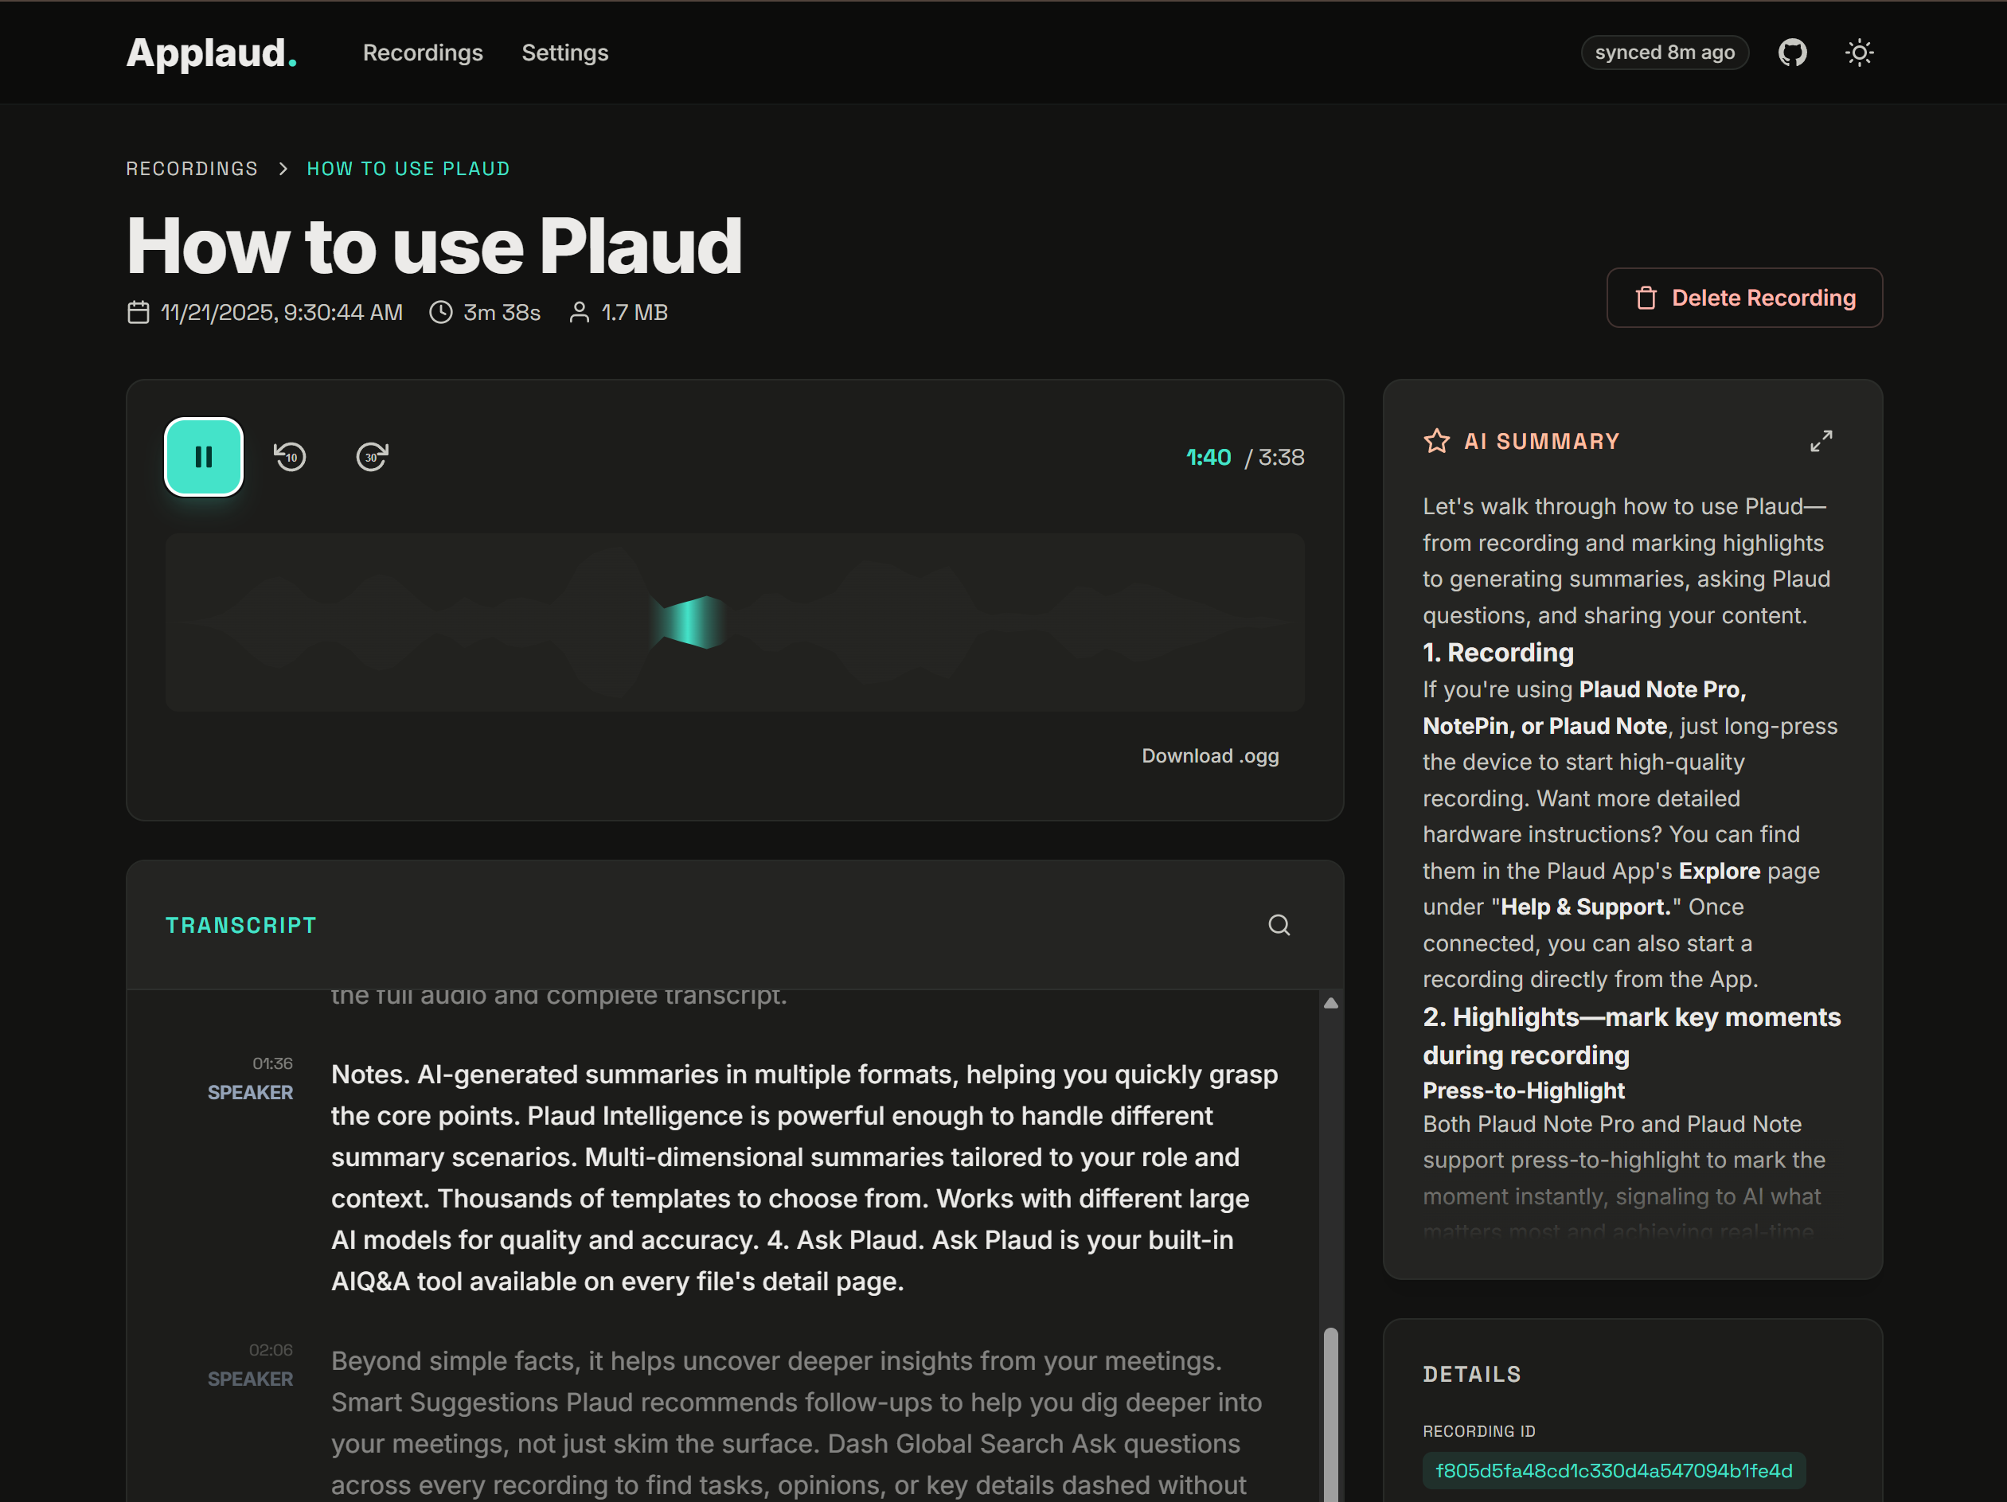Star the AI Summary
This screenshot has width=2007, height=1502.
point(1436,440)
